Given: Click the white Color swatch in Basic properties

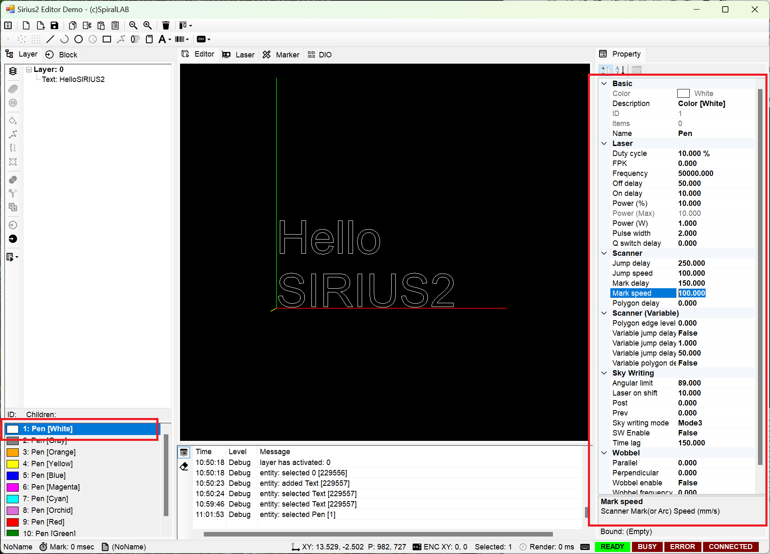Looking at the screenshot, I should point(684,94).
